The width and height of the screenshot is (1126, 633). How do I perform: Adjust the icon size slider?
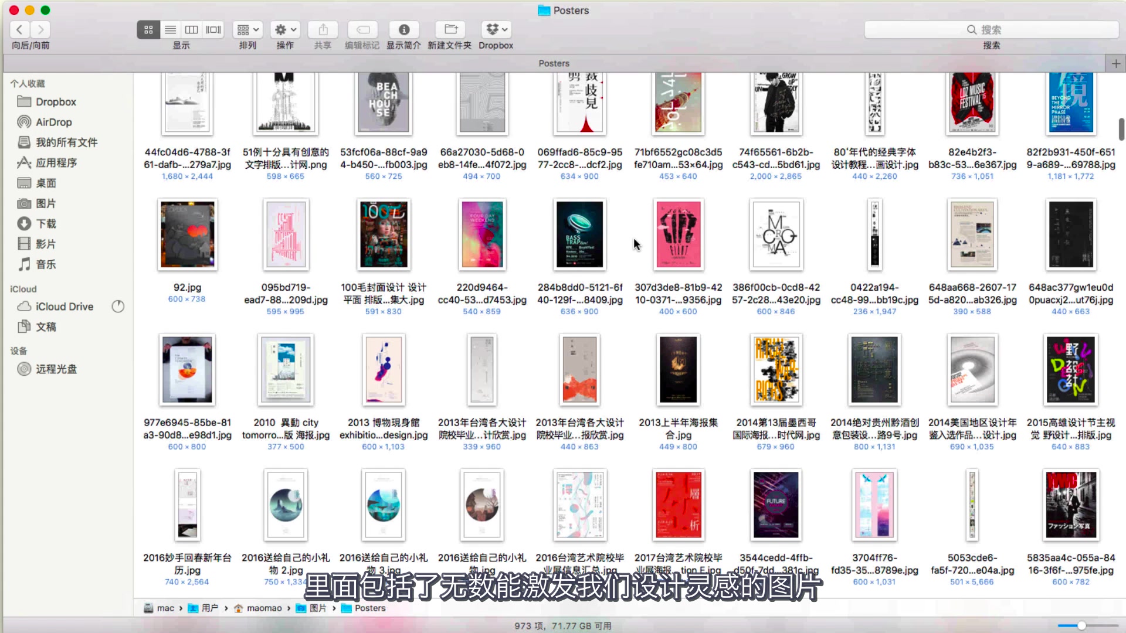(x=1081, y=625)
